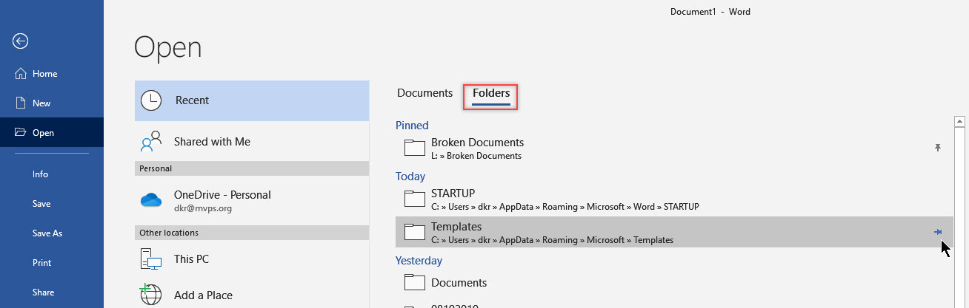Open the Print page
The image size is (969, 308).
click(52, 263)
